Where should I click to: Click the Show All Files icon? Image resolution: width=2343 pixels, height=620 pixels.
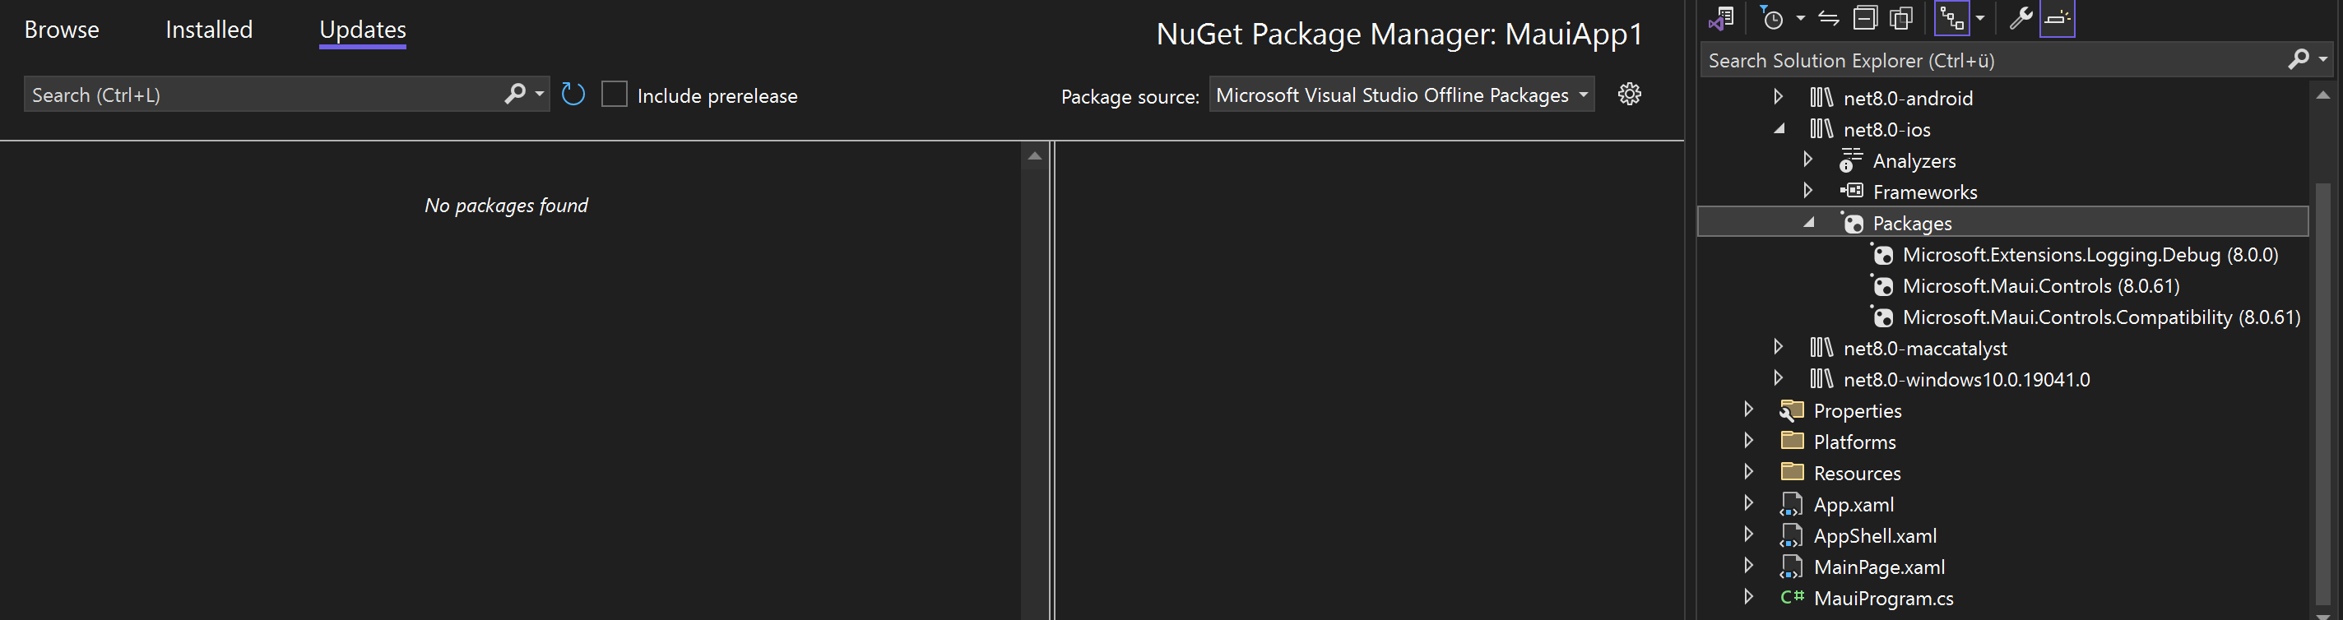pyautogui.click(x=1901, y=18)
